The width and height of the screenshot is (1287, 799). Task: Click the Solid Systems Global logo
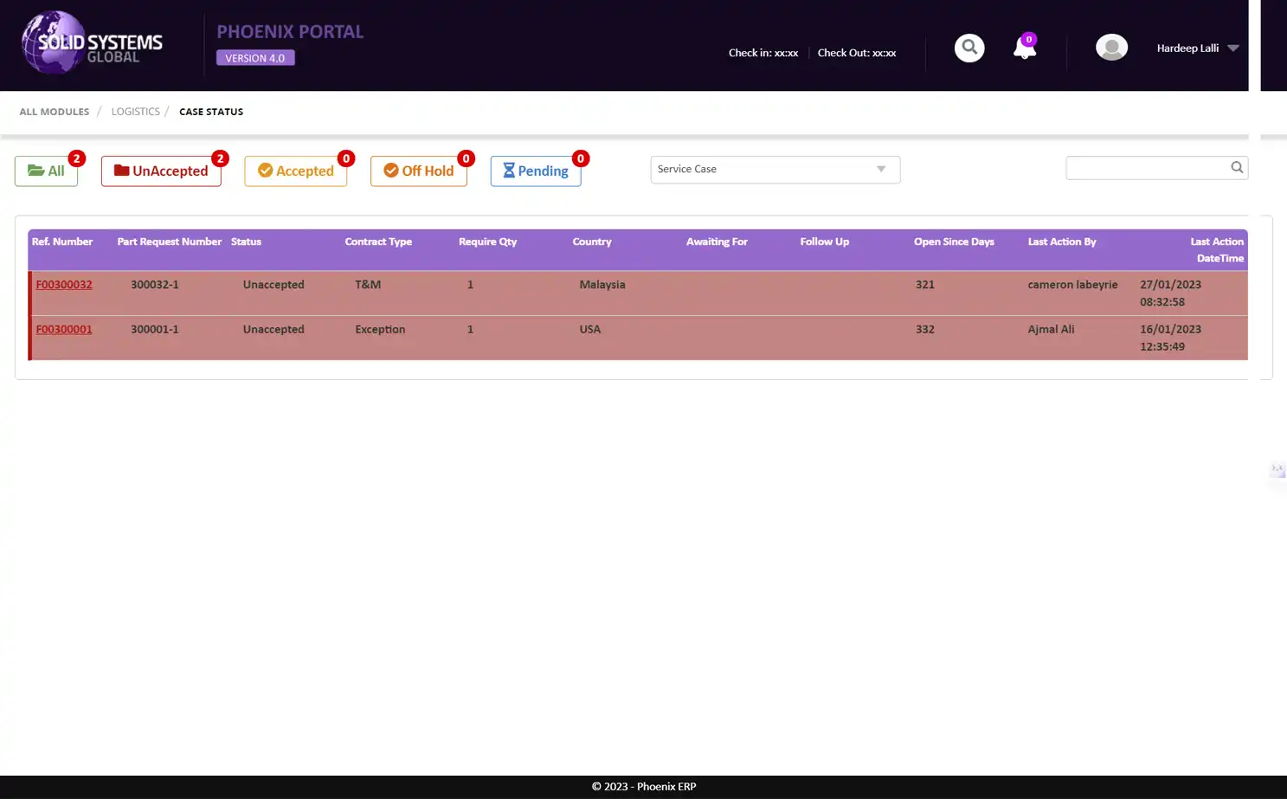tap(90, 42)
